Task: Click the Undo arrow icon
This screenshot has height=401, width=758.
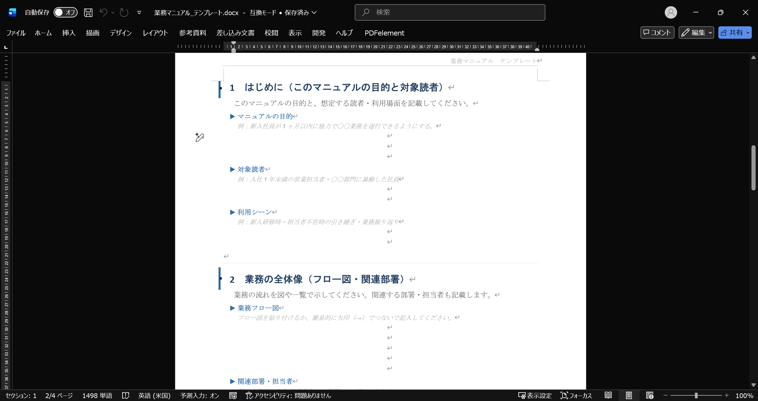Action: [x=103, y=12]
